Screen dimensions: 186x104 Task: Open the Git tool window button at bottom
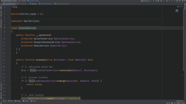click(5, 101)
